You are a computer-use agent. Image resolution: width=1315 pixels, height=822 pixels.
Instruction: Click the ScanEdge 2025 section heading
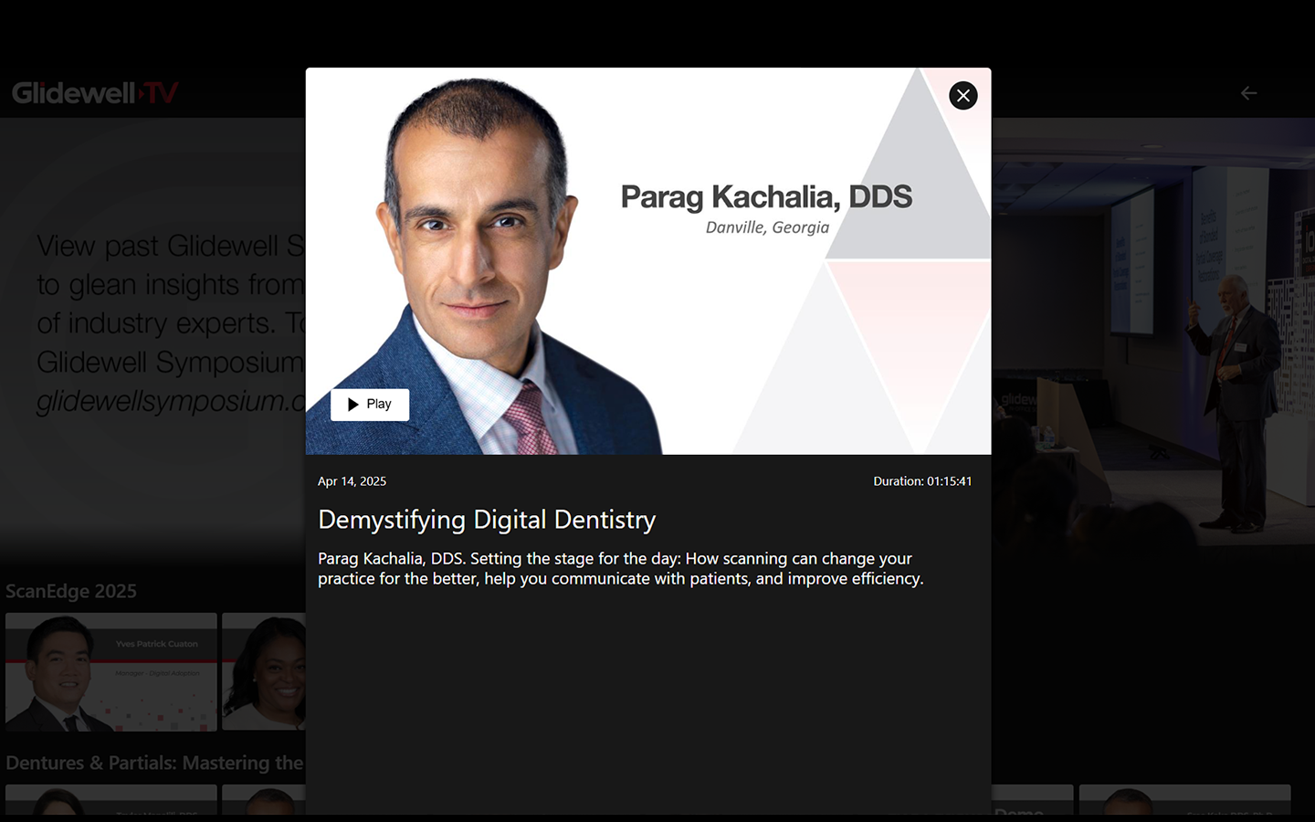coord(71,591)
